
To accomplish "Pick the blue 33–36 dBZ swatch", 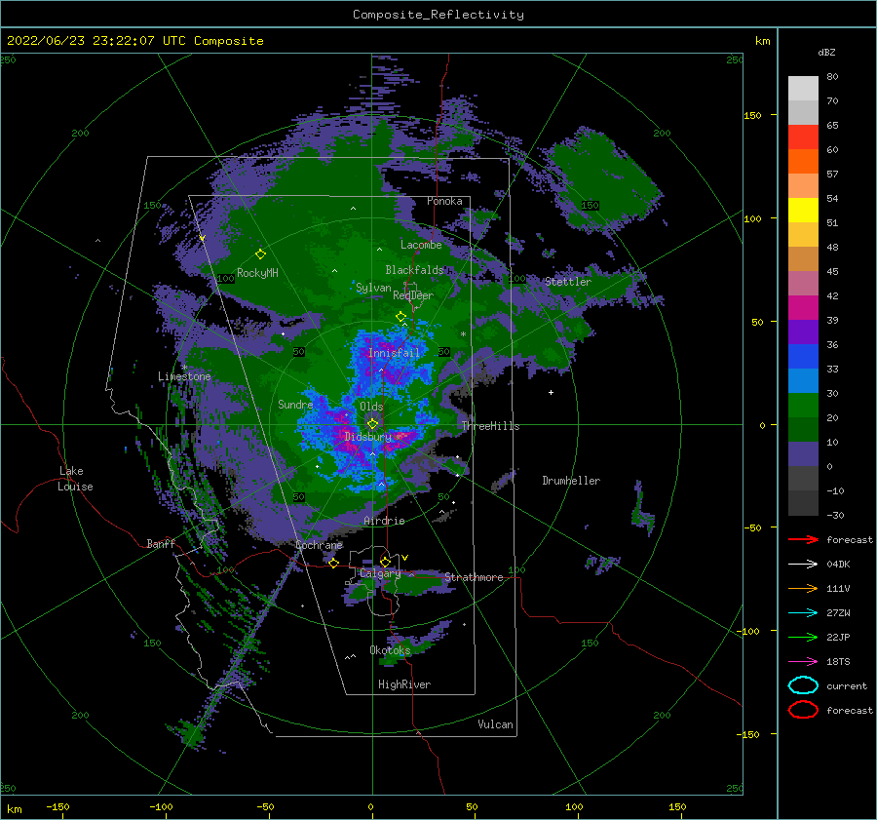I will (803, 357).
